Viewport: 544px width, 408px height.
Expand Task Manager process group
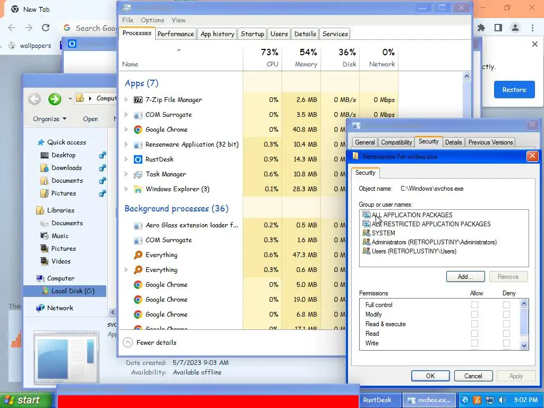click(126, 174)
